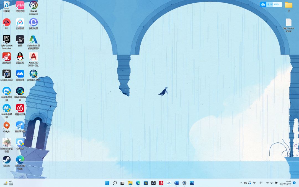The height and width of the screenshot is (187, 299).
Task: Launch the QQ penguin shortcut
Action: 20,57
